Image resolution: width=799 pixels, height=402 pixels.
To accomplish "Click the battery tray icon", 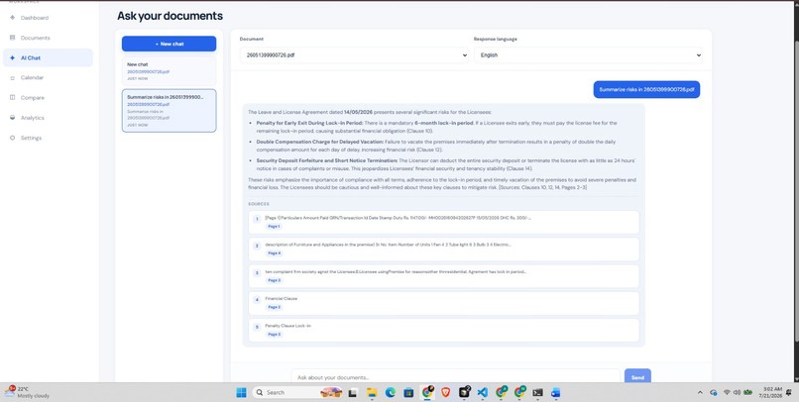I will (x=747, y=392).
